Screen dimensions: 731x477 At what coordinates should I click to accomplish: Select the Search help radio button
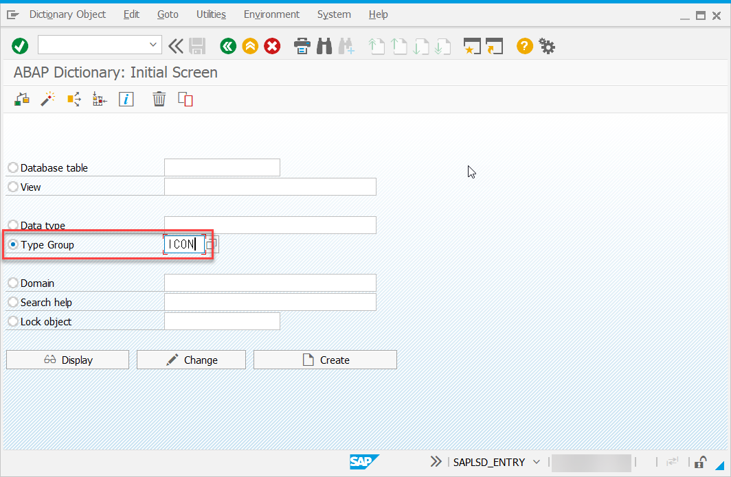[13, 302]
